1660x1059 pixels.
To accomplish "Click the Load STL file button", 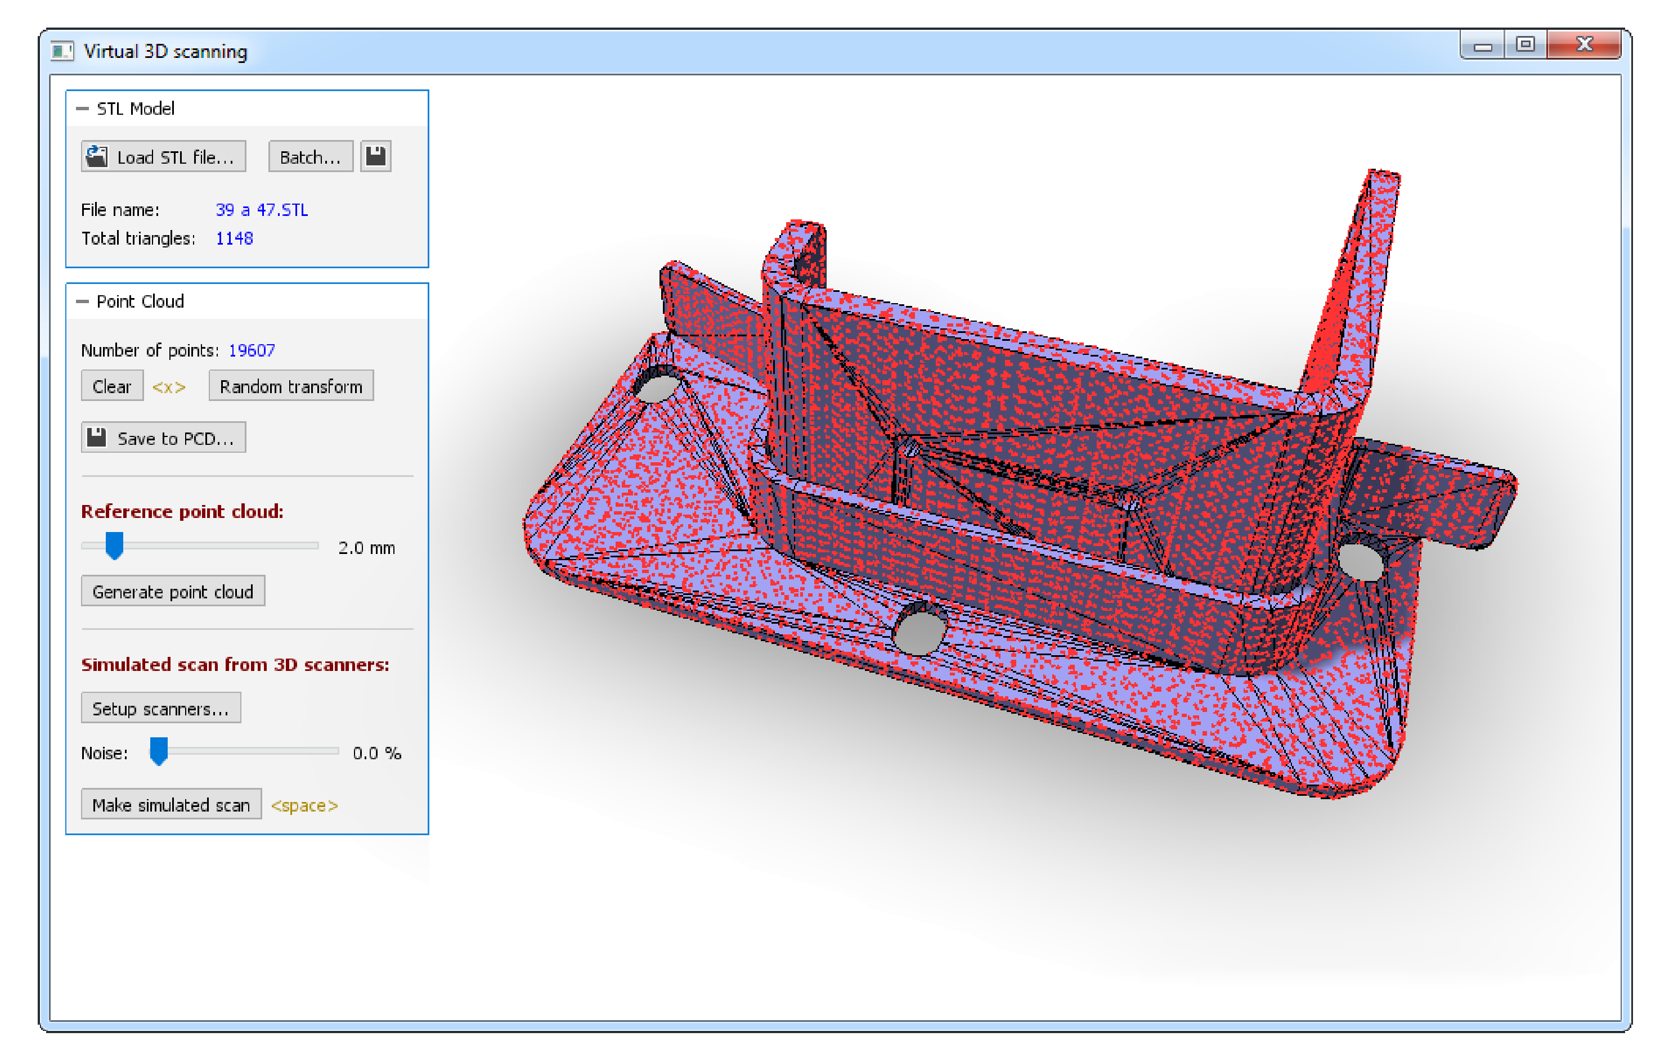I will [x=163, y=157].
